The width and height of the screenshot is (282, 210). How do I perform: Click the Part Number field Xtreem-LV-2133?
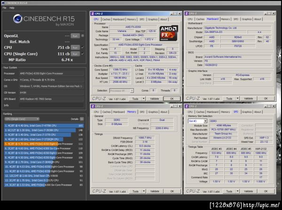[224, 138]
